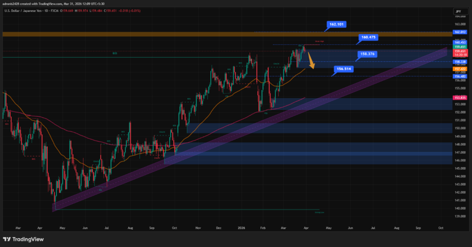472x247 pixels.
Task: Click the 158.338 axis price tag
Action: [x=460, y=62]
